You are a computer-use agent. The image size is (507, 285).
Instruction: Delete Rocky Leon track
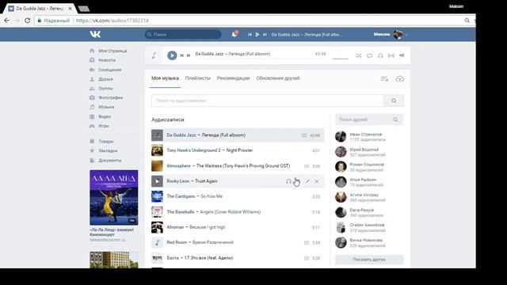[x=317, y=181]
